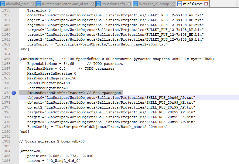Click RoundsInMagazine=150 line
239x164 pixels.
49,83
